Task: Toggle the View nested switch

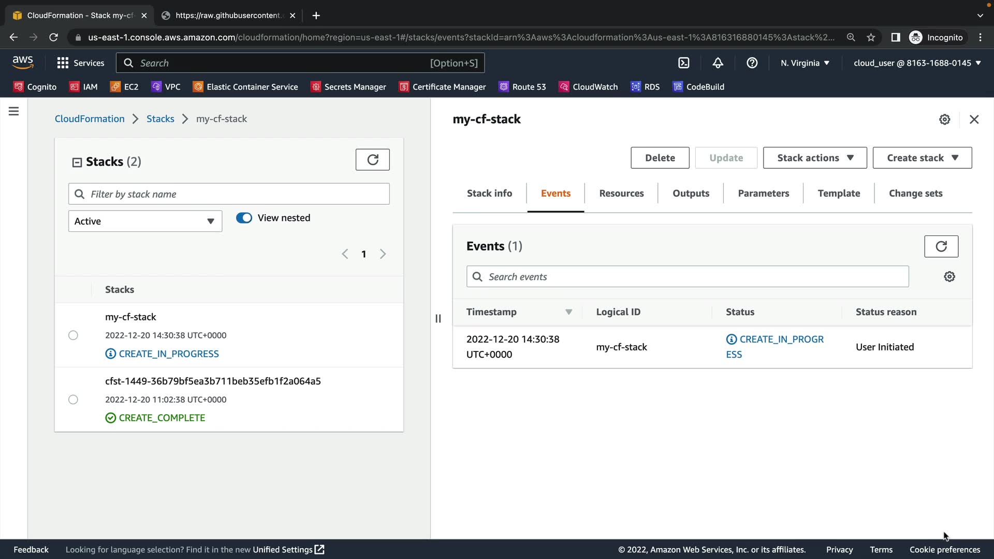Action: pos(244,218)
